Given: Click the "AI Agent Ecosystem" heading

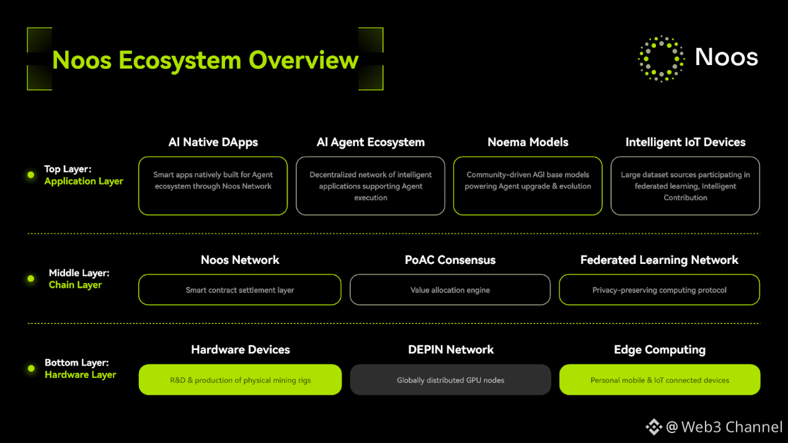Looking at the screenshot, I should [x=370, y=142].
